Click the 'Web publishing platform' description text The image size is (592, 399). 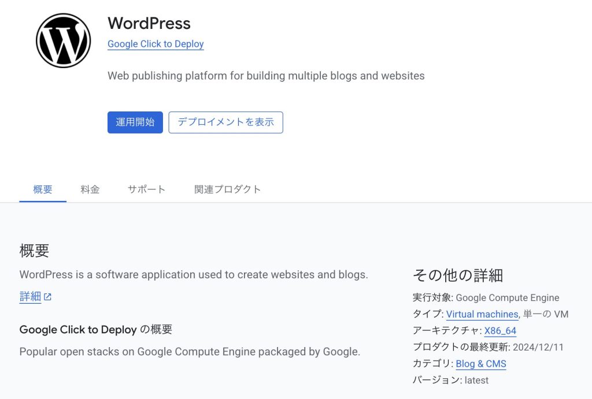(x=266, y=76)
